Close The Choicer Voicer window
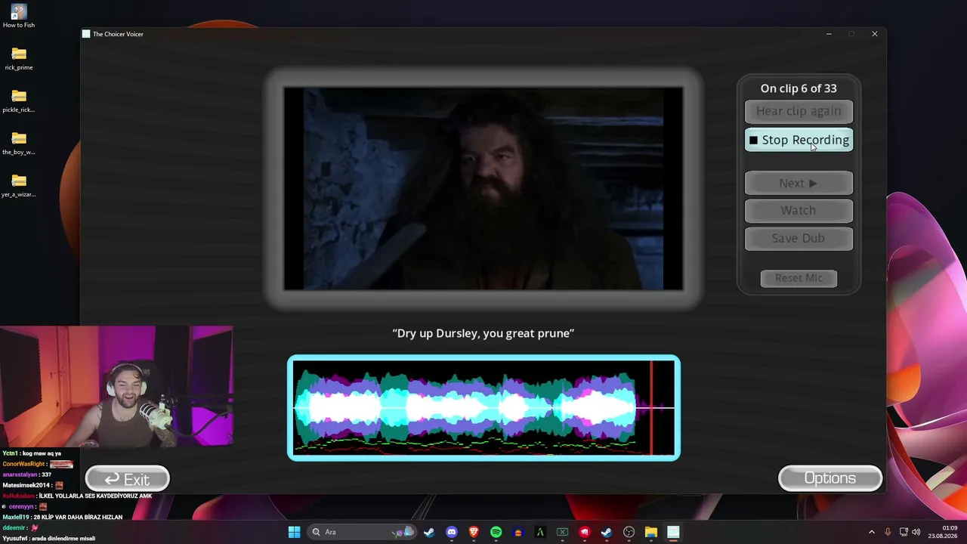The image size is (967, 544). tap(875, 34)
